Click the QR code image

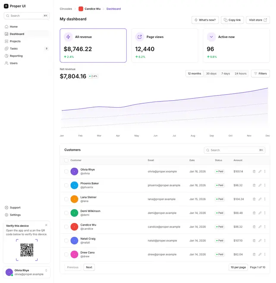(27, 250)
